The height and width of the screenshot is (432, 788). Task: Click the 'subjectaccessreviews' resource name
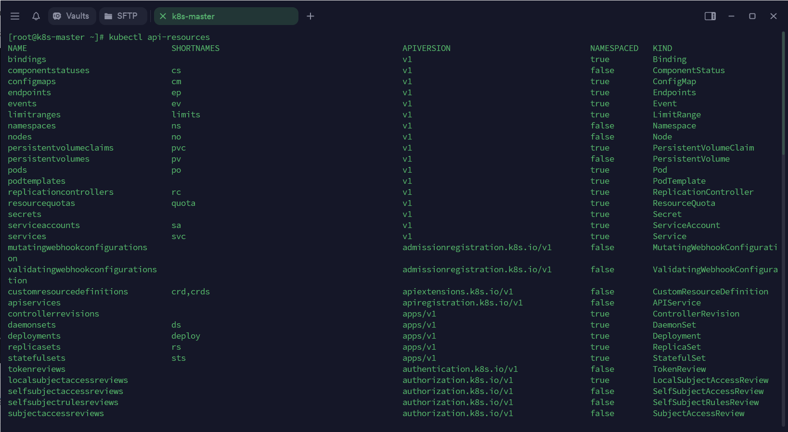[x=56, y=413]
